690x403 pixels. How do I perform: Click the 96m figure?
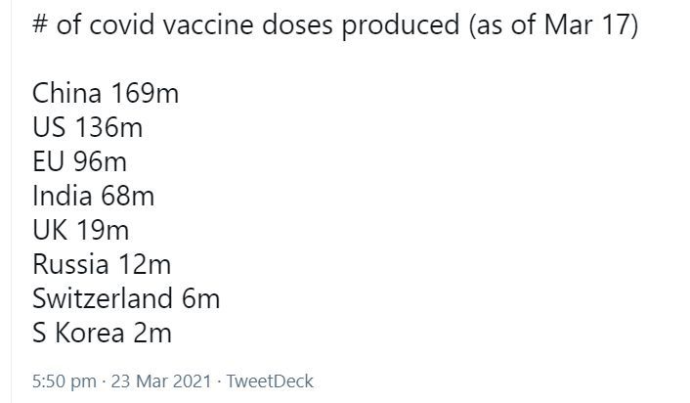101,162
